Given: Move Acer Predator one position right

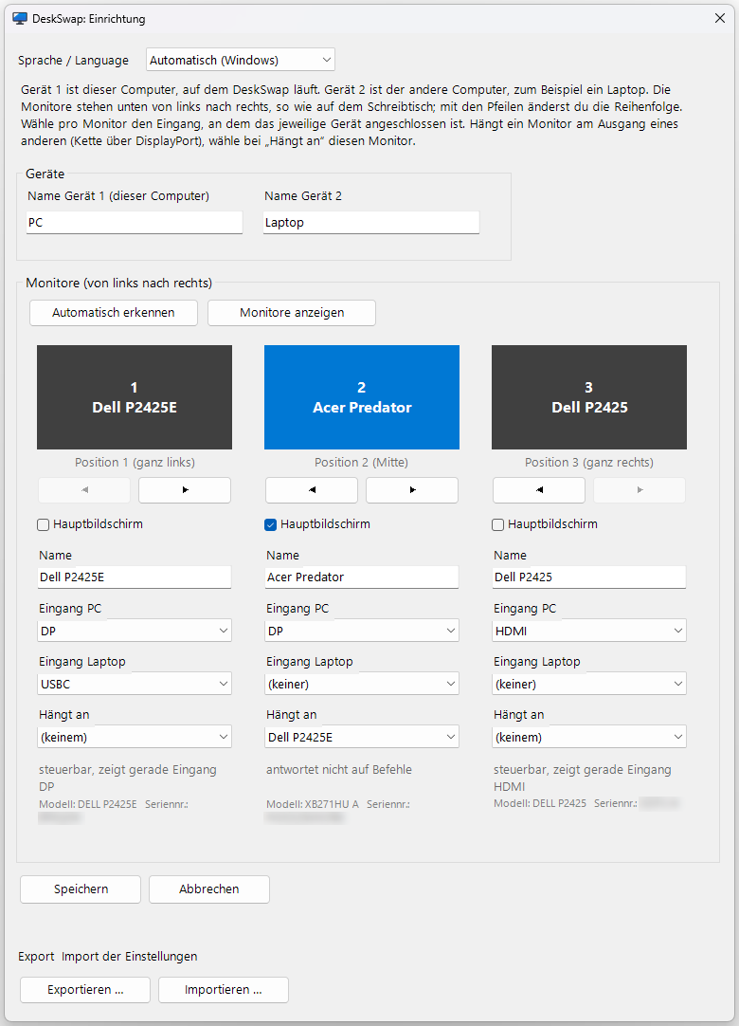Looking at the screenshot, I should 412,490.
